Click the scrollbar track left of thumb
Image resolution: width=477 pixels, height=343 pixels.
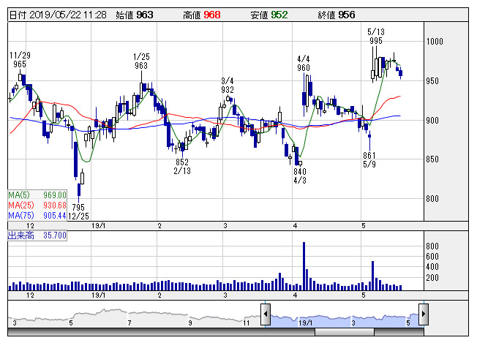click(x=161, y=332)
